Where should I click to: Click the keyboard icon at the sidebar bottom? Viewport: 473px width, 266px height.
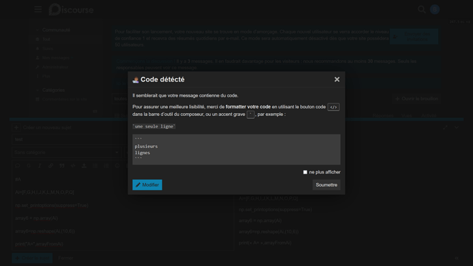coord(95,111)
